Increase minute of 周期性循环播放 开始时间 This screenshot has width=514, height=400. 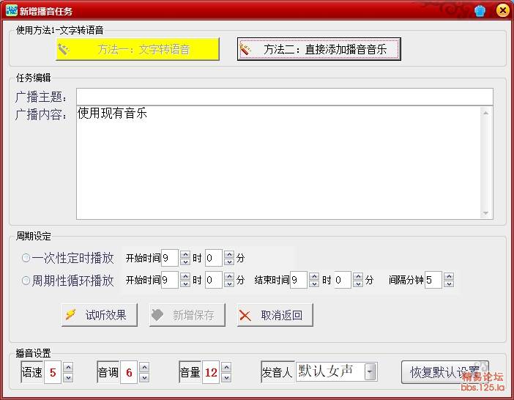coord(229,276)
